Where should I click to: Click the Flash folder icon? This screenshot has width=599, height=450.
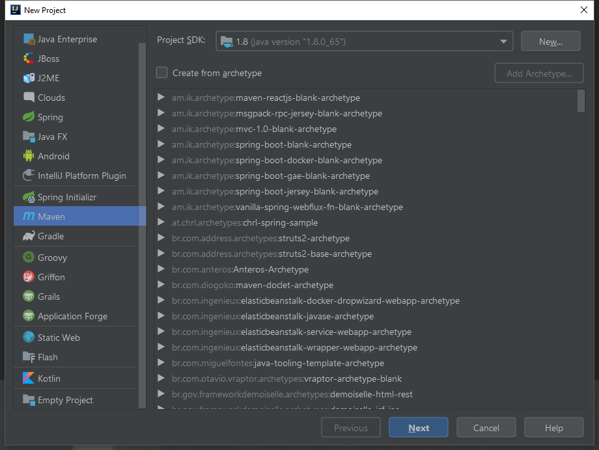tap(29, 357)
